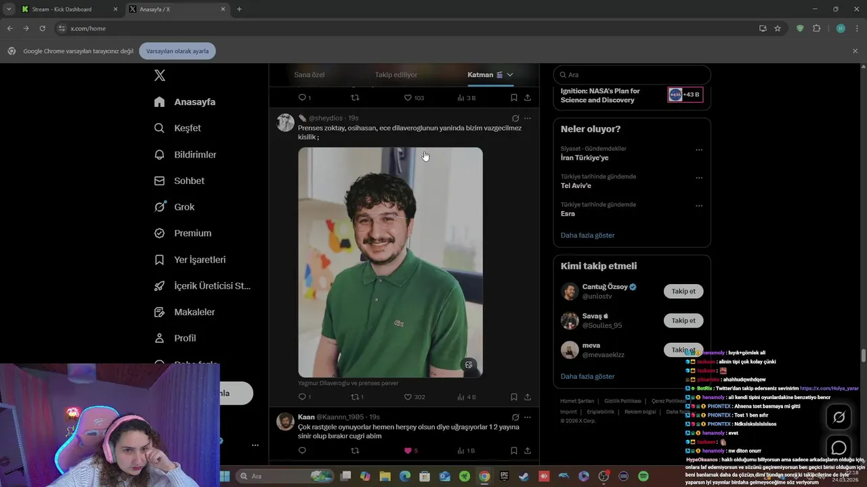Image resolution: width=867 pixels, height=487 pixels.
Task: Open Premium from the sidebar
Action: click(183, 233)
